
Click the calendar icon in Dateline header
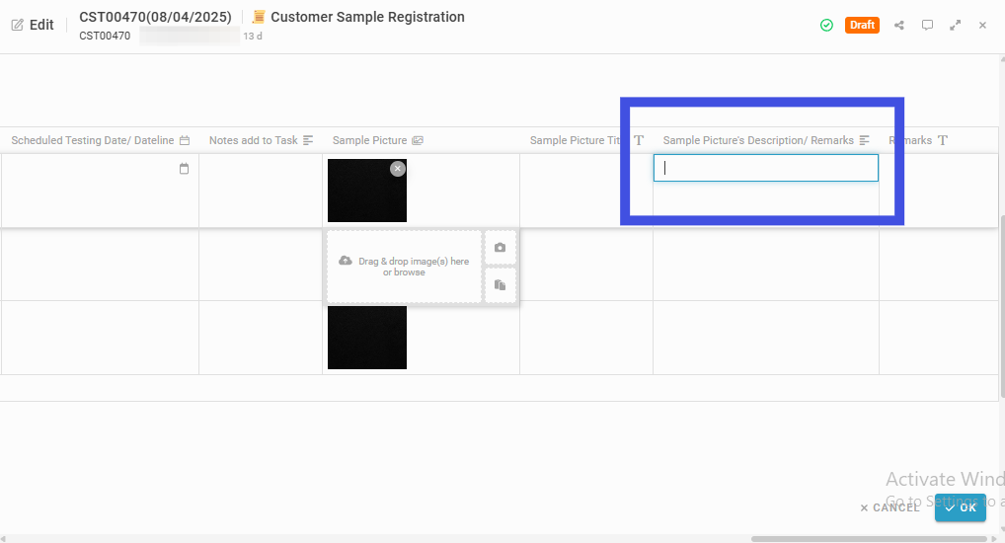pyautogui.click(x=185, y=140)
